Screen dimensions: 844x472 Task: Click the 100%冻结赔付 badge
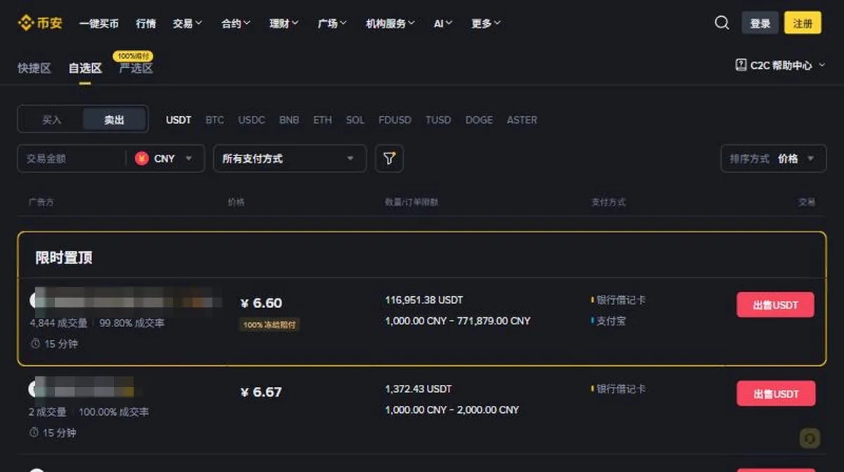(269, 325)
